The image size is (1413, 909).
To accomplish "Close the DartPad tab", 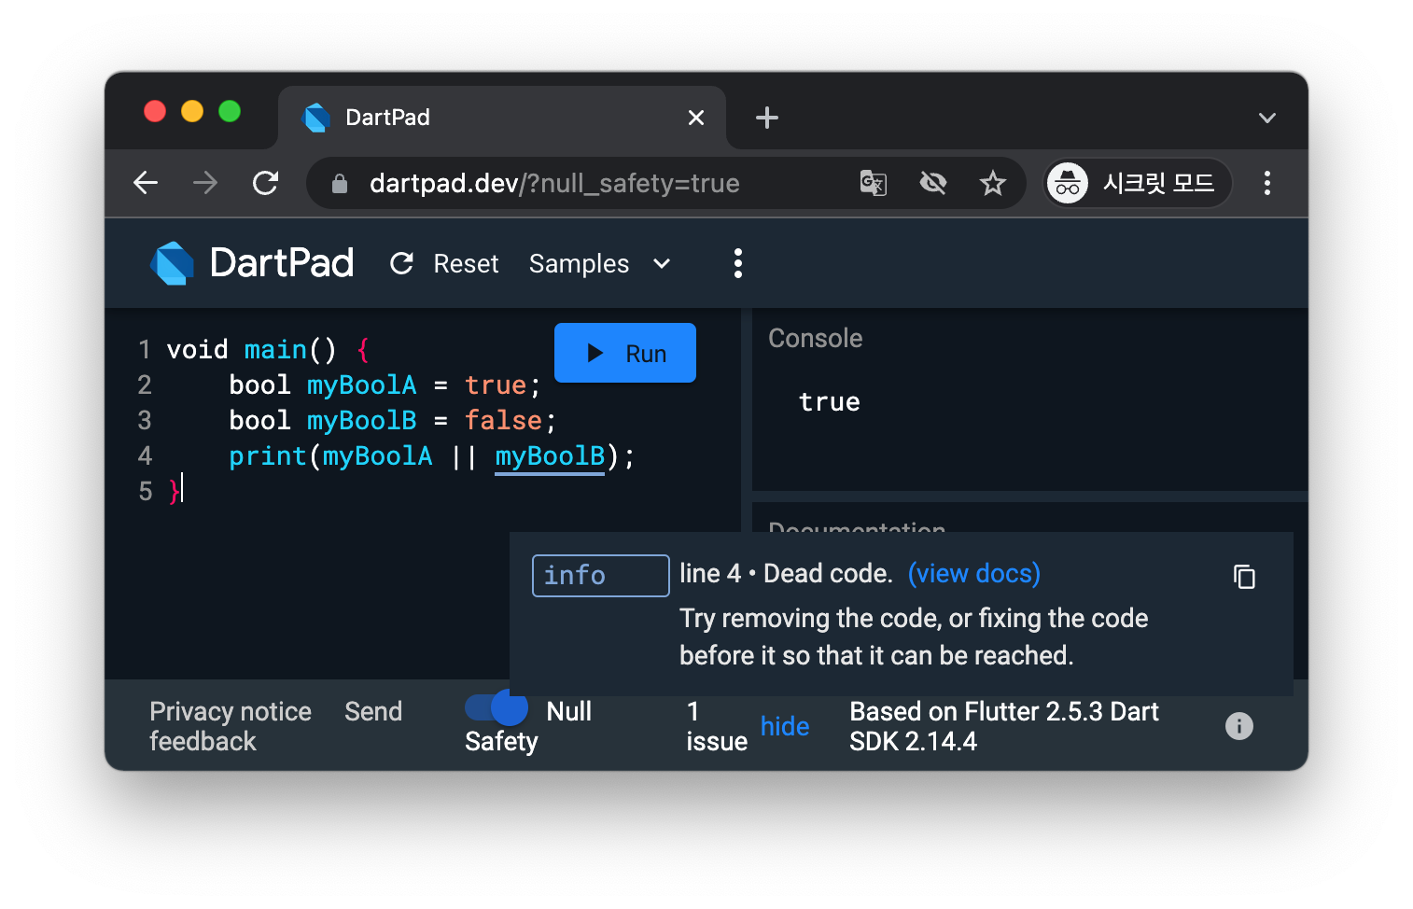I will point(696,118).
